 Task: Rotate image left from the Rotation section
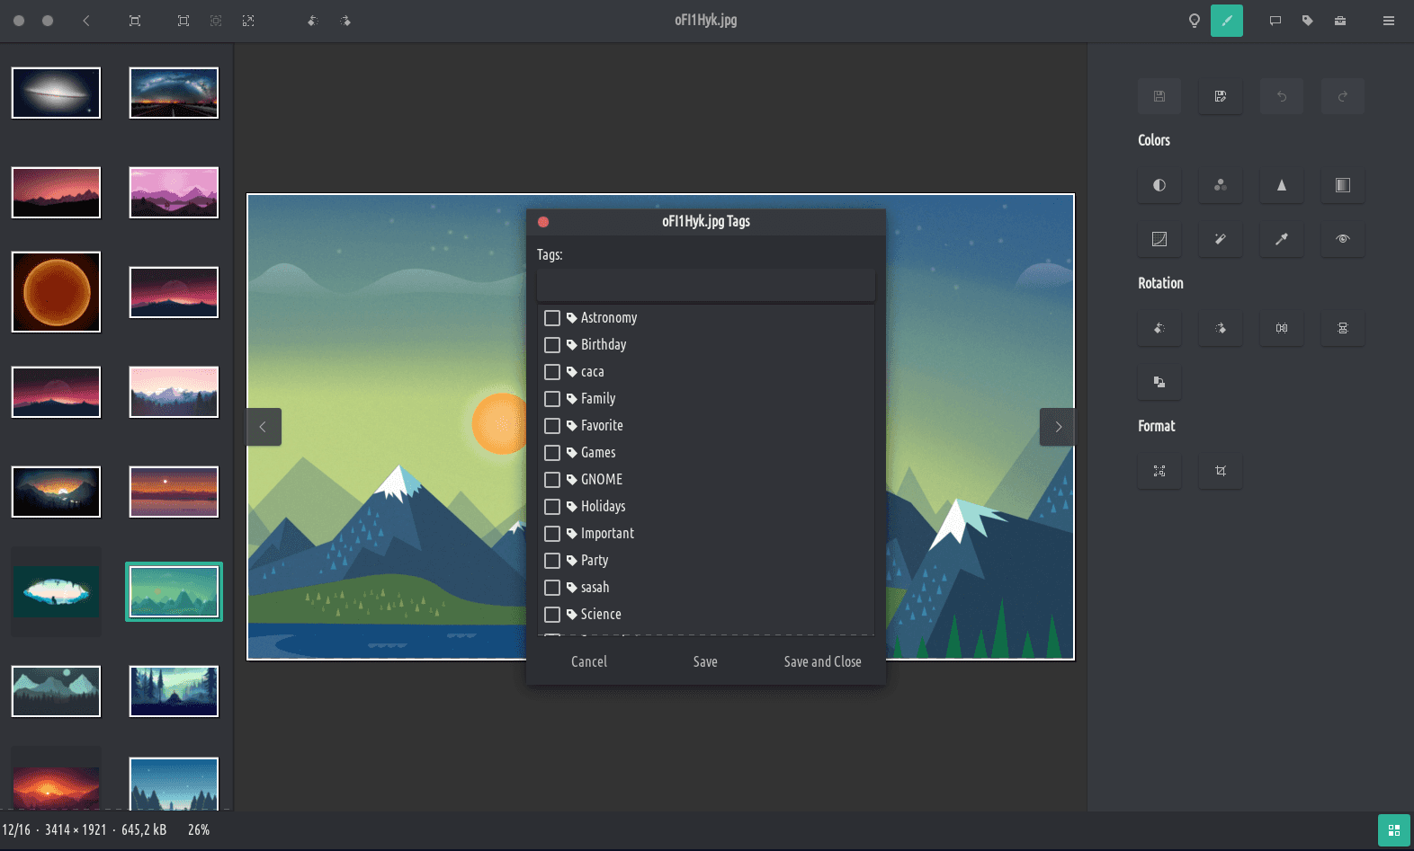[1159, 328]
